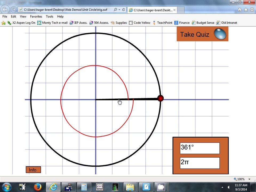Open the blue notepad pen taskbar icon
256x192 pixels.
tap(146, 187)
